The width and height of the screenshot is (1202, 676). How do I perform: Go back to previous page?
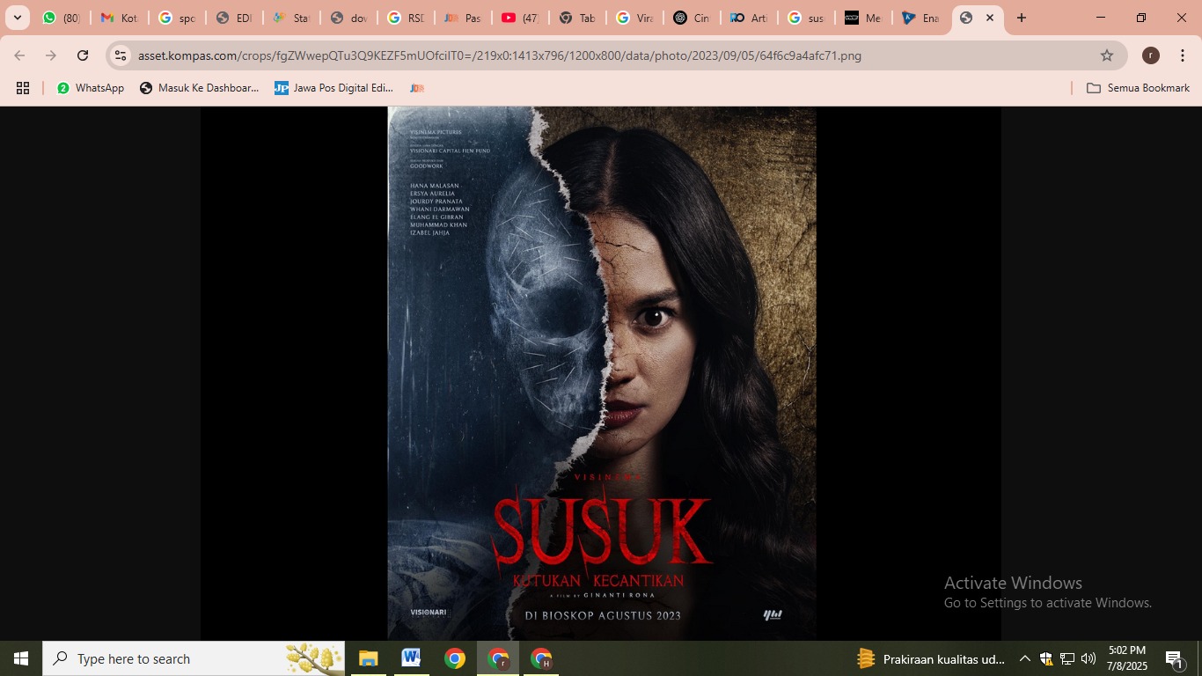point(19,55)
